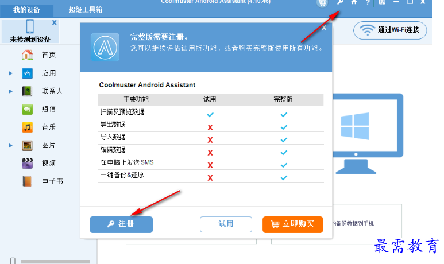Click the 完整版需要注册 title text
Image resolution: width=444 pixels, height=264 pixels.
(x=159, y=37)
